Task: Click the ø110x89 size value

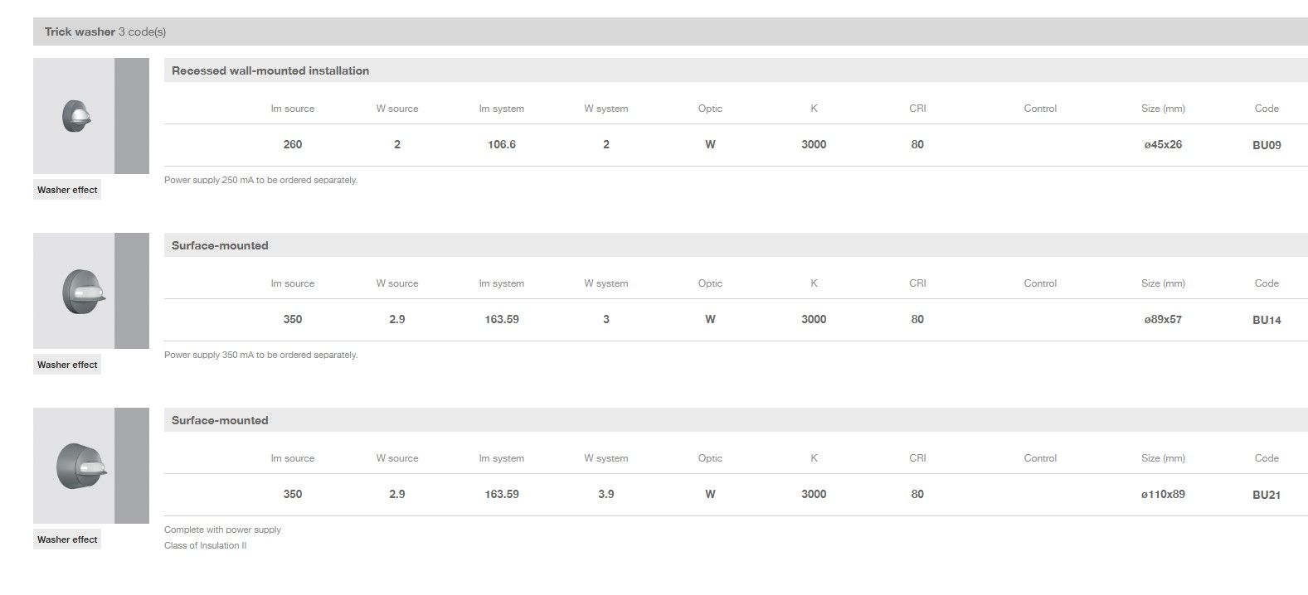Action: click(x=1163, y=494)
